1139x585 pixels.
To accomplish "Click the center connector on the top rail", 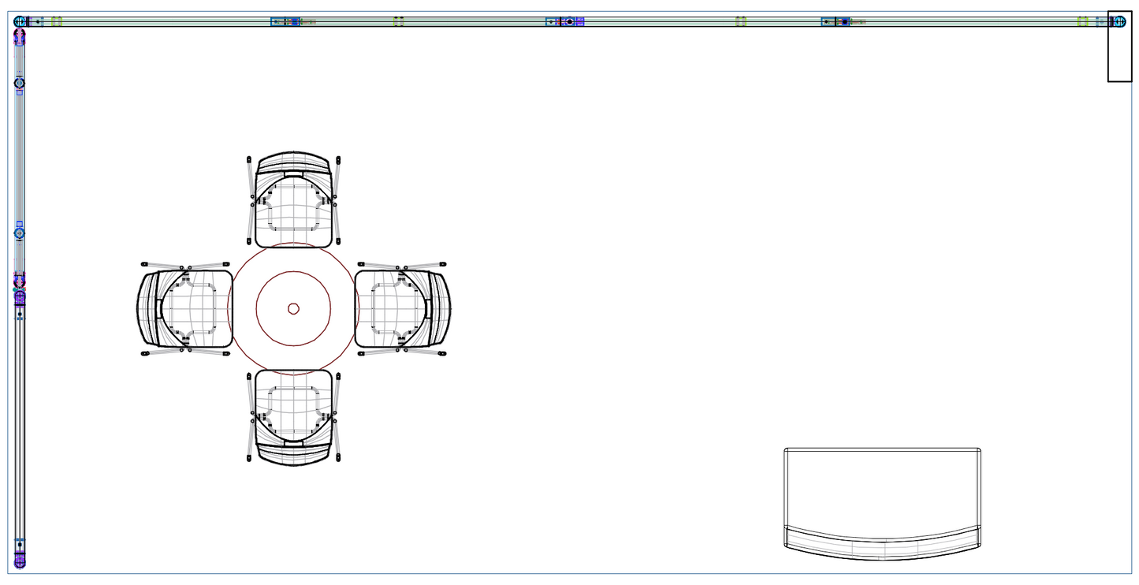I will 569,21.
